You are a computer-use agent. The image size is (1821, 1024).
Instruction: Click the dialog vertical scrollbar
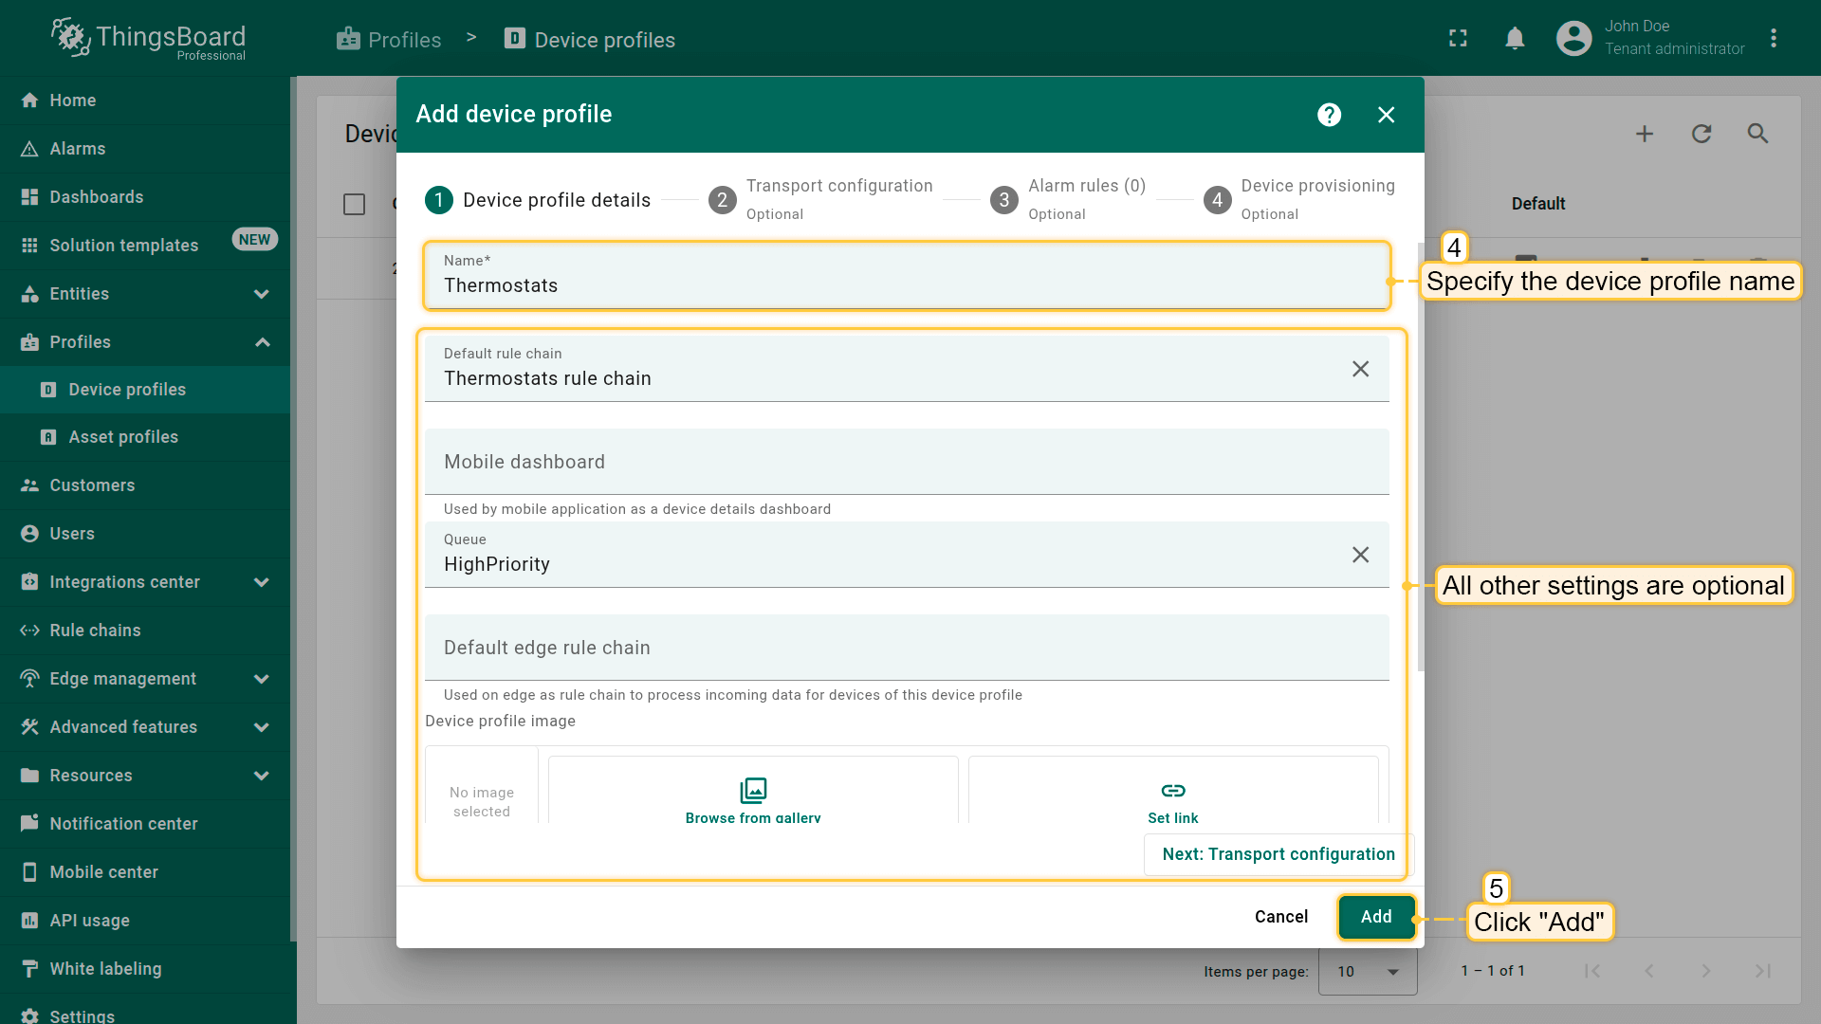click(x=1420, y=455)
